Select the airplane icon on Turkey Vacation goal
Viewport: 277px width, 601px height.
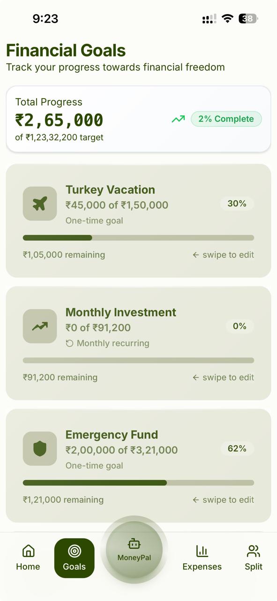(x=39, y=203)
